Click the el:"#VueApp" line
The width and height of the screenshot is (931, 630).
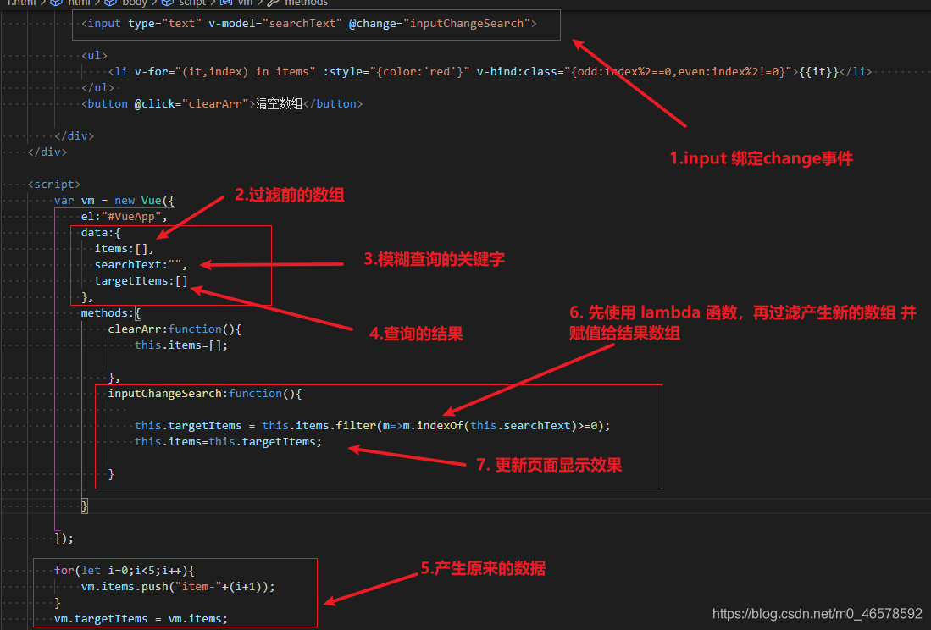(x=124, y=217)
